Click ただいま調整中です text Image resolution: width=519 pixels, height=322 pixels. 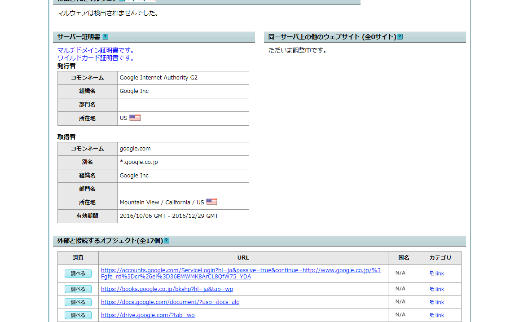click(x=298, y=50)
